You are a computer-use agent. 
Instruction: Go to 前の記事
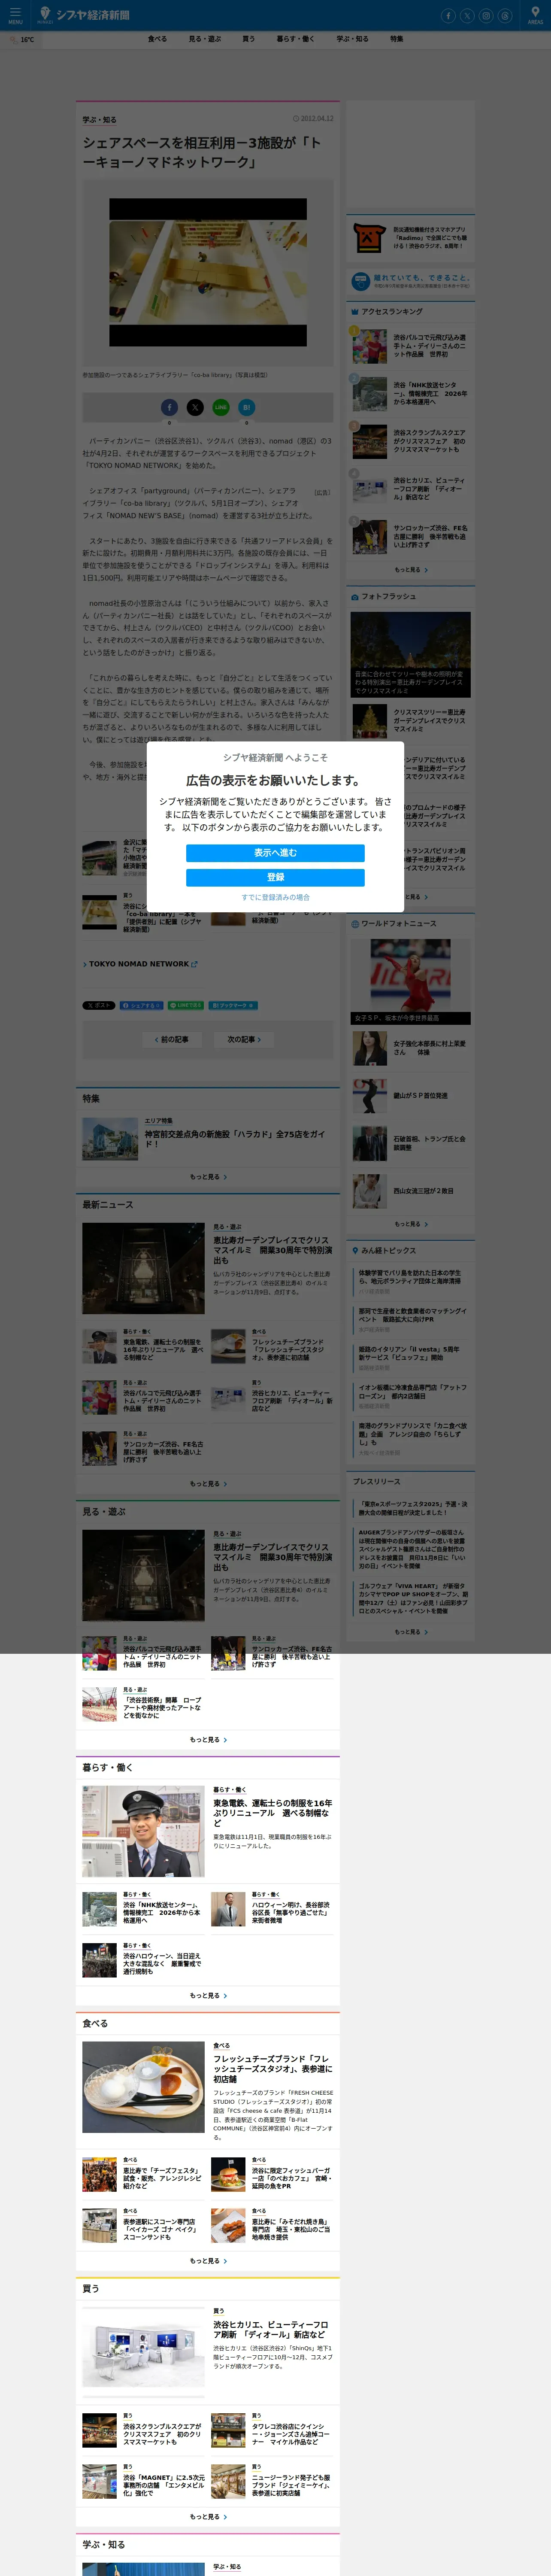click(x=172, y=1039)
